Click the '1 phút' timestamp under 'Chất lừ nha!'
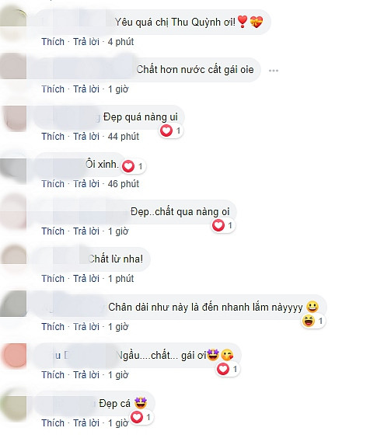 coord(120,279)
